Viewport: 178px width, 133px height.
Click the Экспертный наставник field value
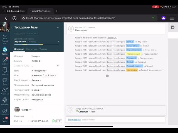(43, 85)
